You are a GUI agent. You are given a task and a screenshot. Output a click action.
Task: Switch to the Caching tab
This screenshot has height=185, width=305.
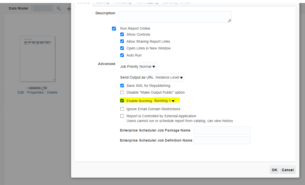(102, 2)
